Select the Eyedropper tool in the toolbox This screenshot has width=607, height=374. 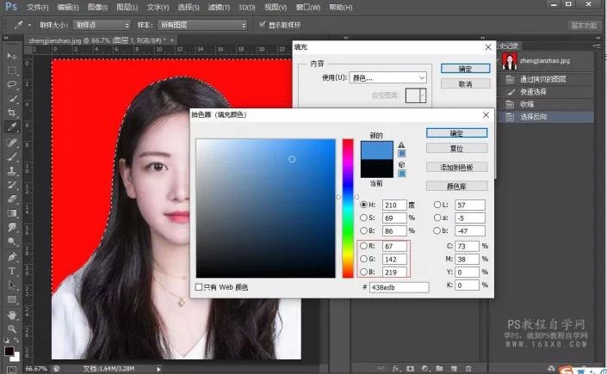[12, 126]
